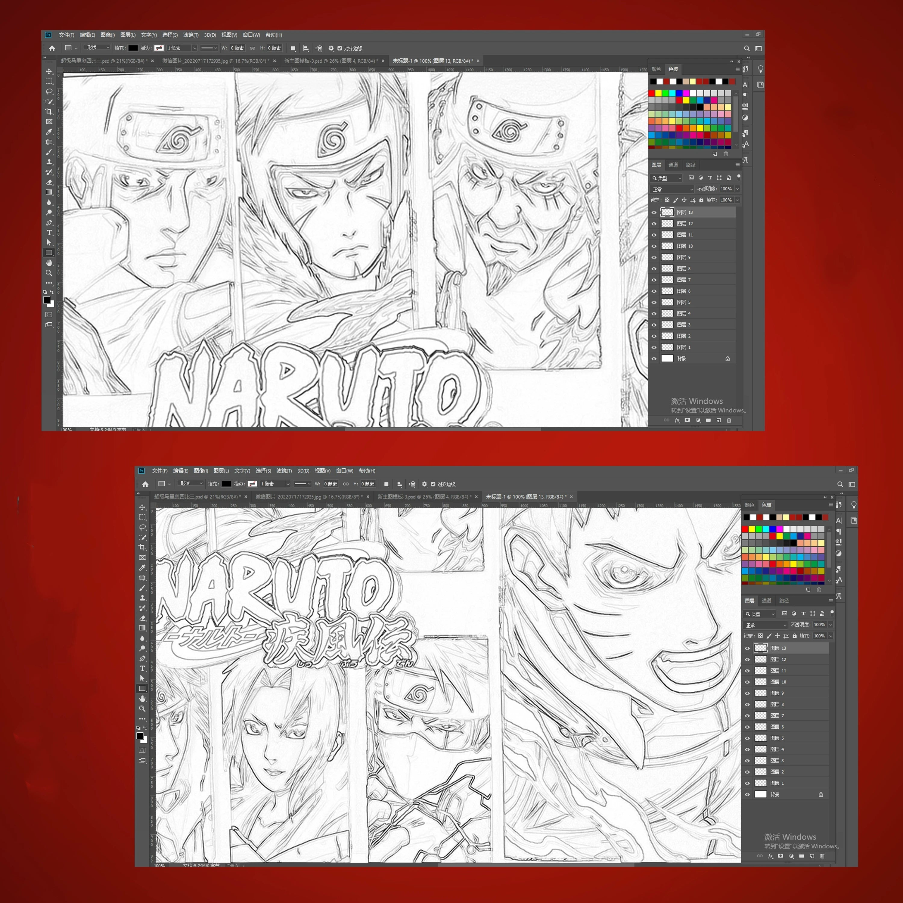
Task: Toggle 对齐边缘 checkbox in lower Photoshop window
Action: [x=433, y=484]
